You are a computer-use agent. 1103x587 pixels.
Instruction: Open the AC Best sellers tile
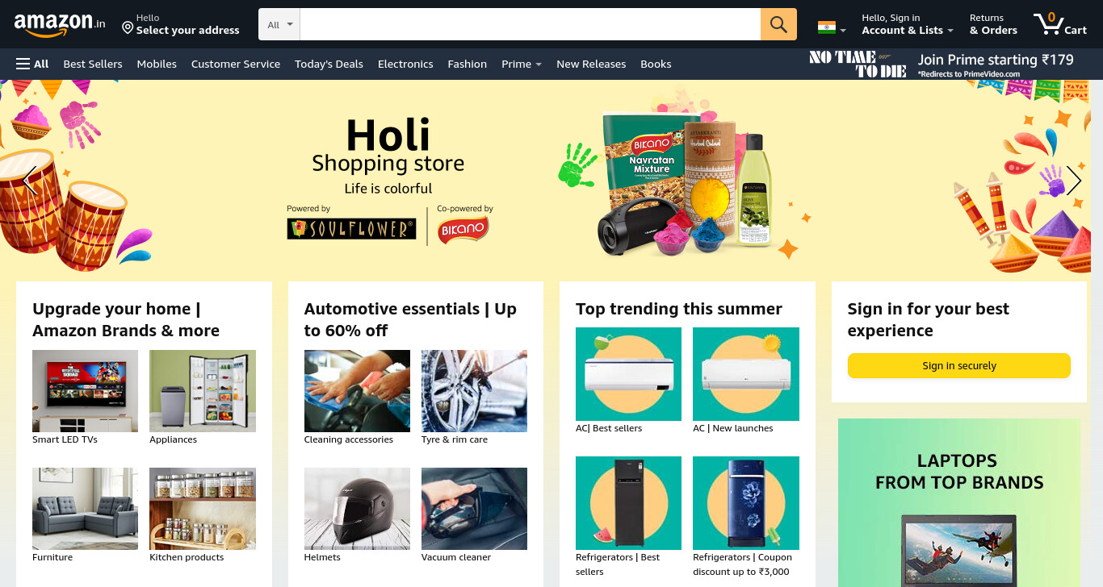point(628,374)
